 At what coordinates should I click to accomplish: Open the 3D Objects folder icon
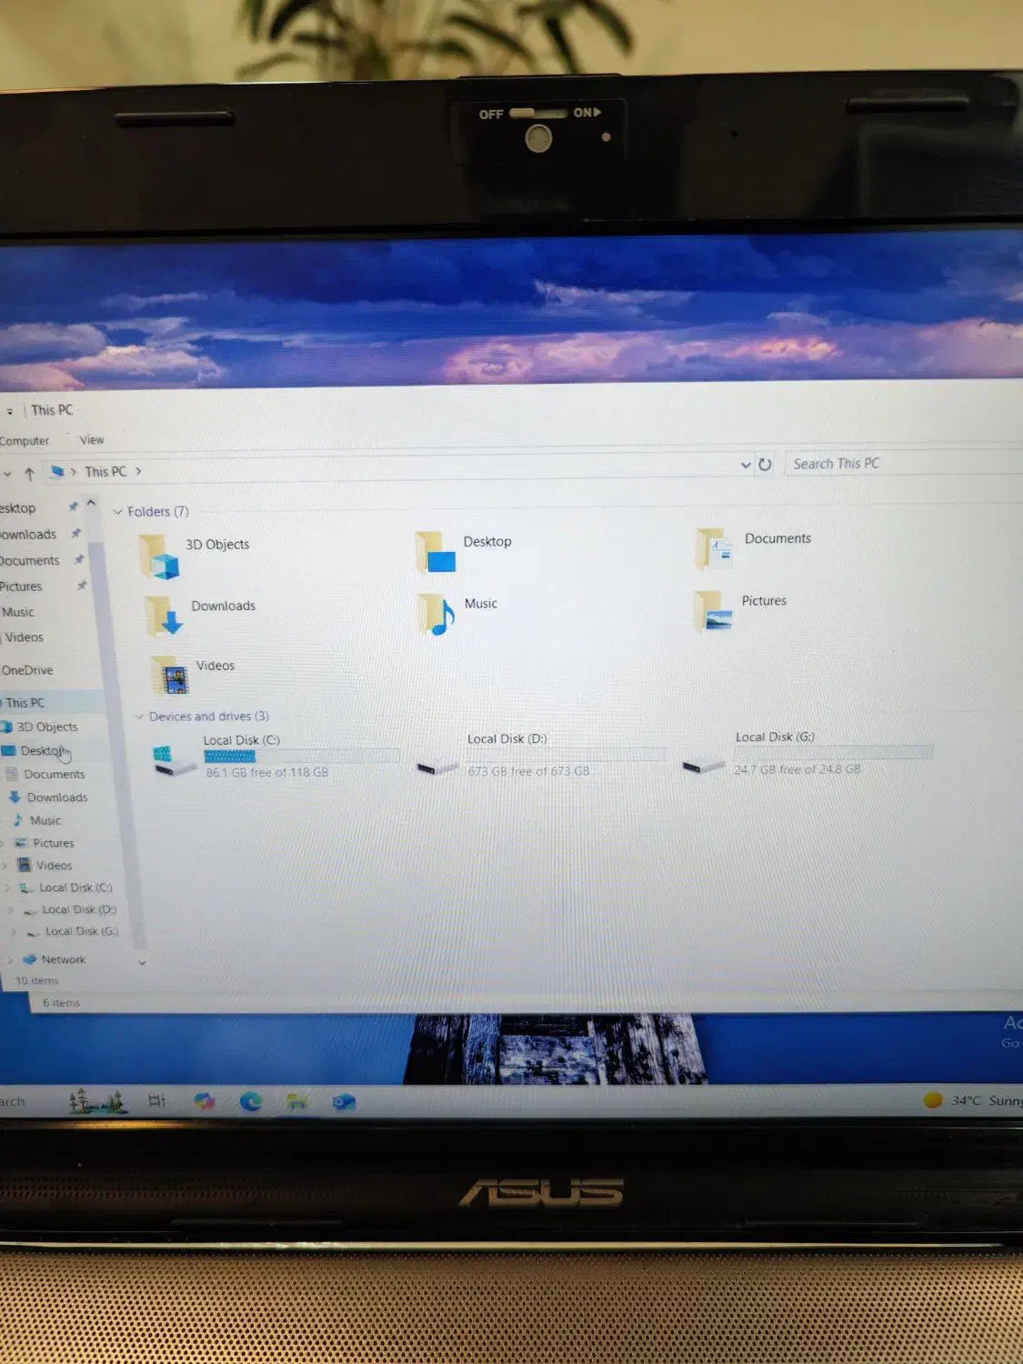click(159, 556)
